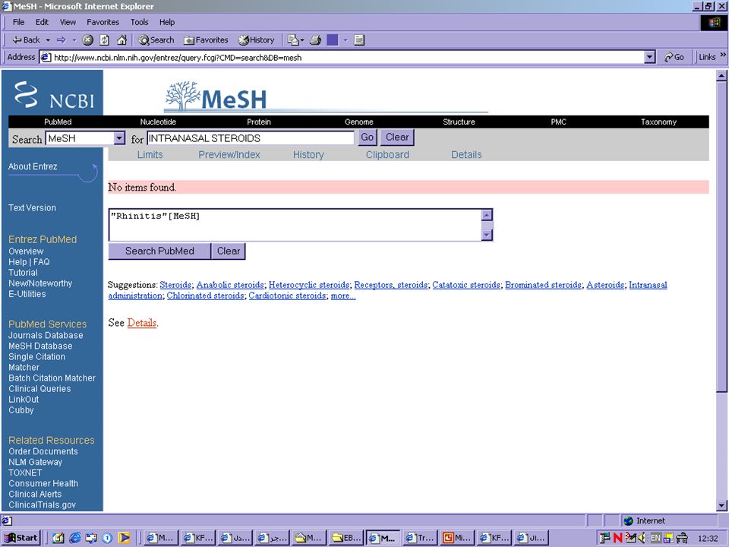Switch to the Tr... taskbar window
This screenshot has height=547, width=729.
pos(420,538)
